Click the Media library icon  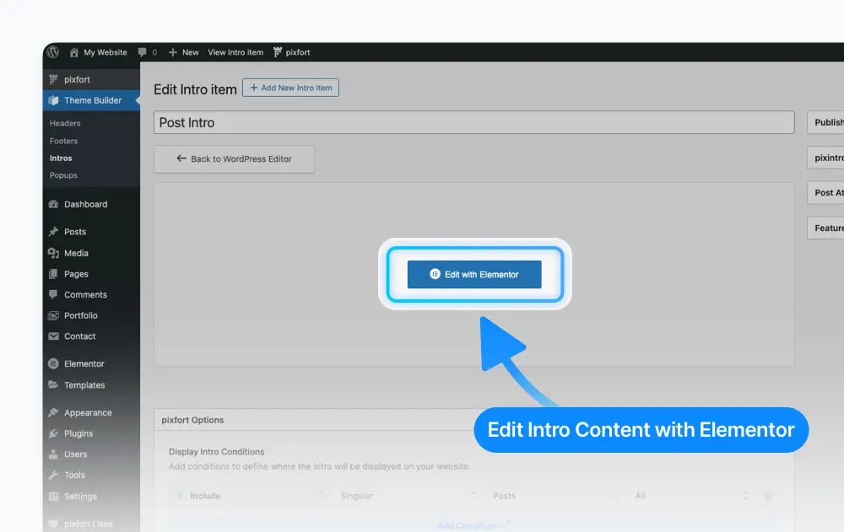53,253
